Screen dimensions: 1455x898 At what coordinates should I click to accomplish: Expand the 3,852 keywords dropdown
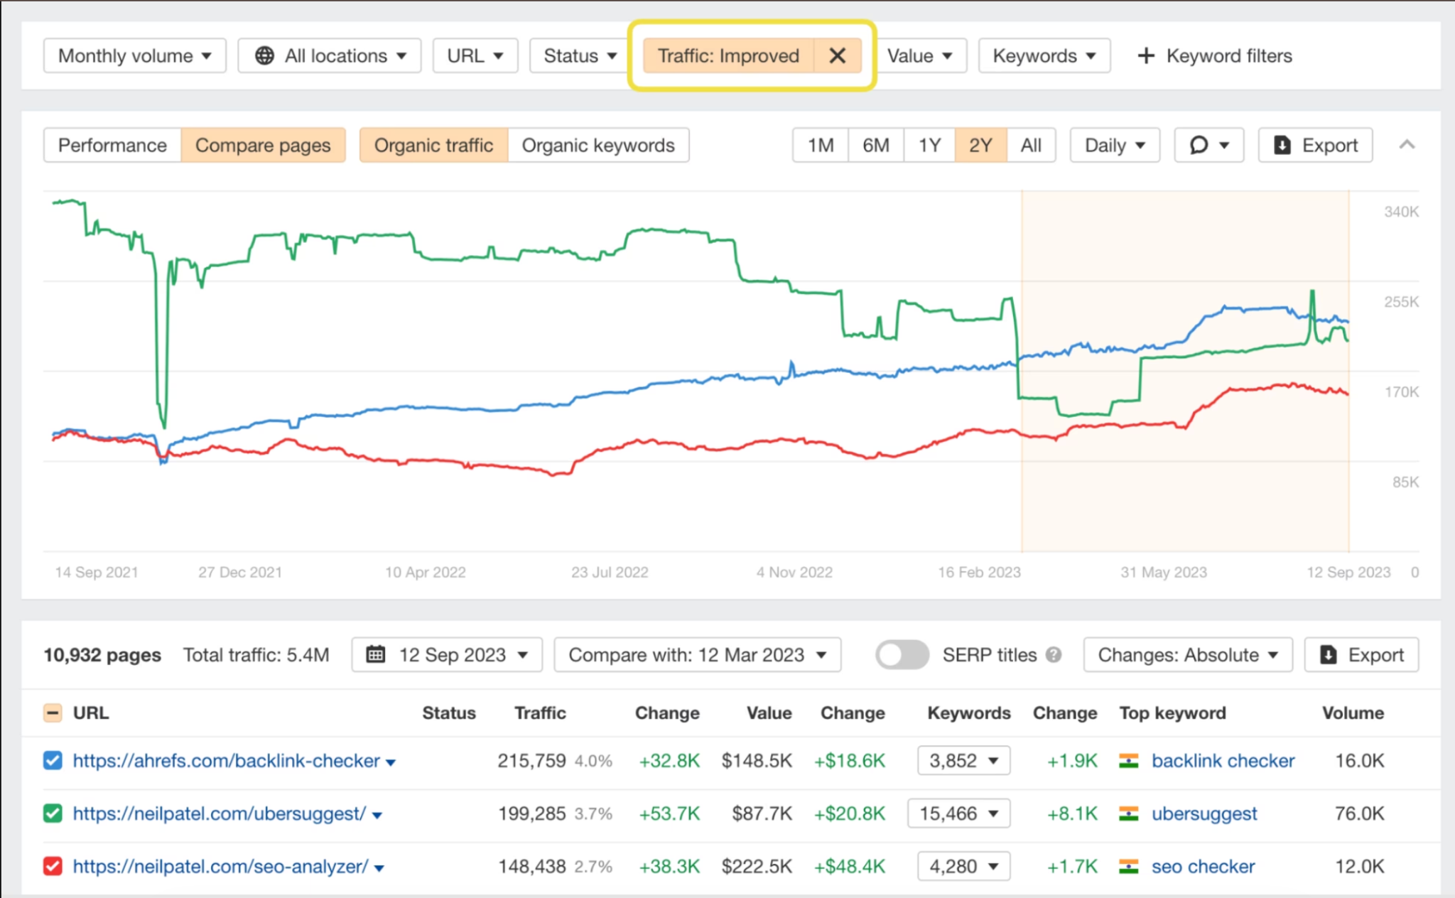(x=964, y=760)
